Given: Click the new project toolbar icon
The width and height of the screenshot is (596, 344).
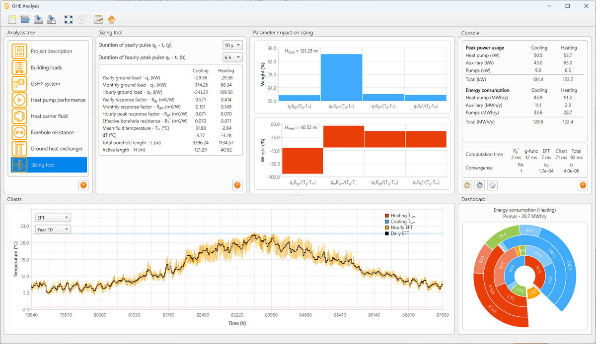Looking at the screenshot, I should pyautogui.click(x=12, y=20).
